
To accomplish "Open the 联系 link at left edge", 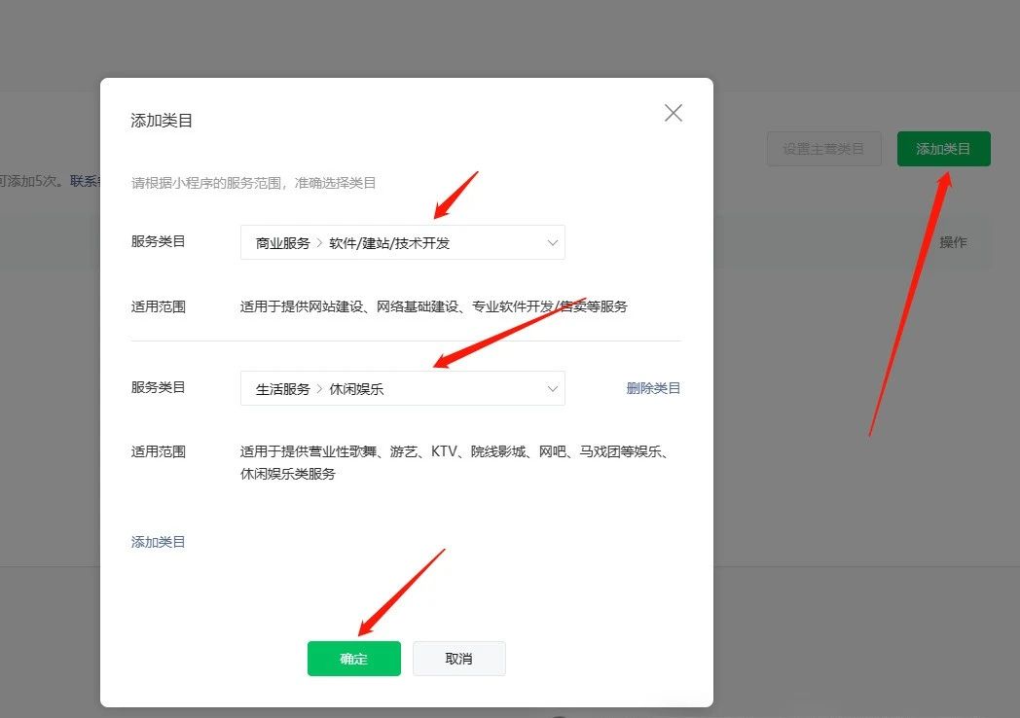I will coord(84,181).
